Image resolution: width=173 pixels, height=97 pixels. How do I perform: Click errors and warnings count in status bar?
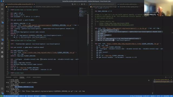[30, 96]
